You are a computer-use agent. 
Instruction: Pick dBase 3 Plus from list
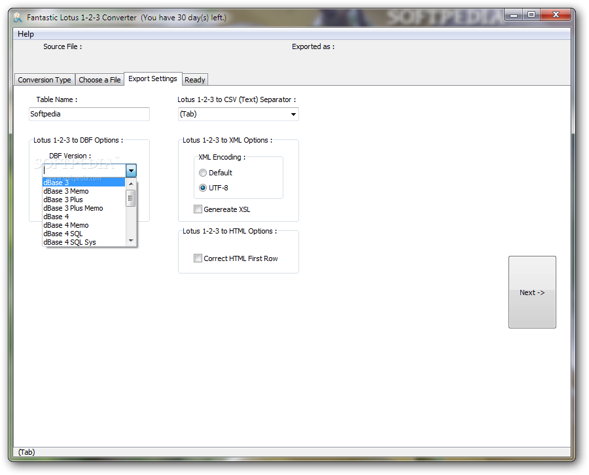click(x=83, y=200)
